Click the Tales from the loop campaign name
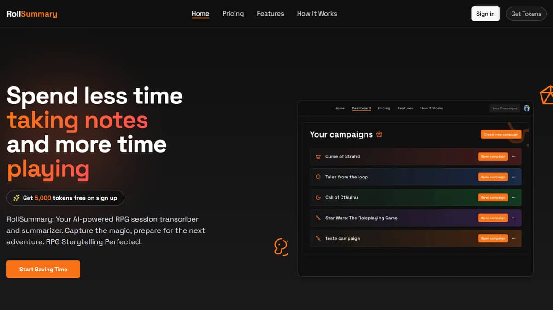The width and height of the screenshot is (553, 310). [347, 177]
